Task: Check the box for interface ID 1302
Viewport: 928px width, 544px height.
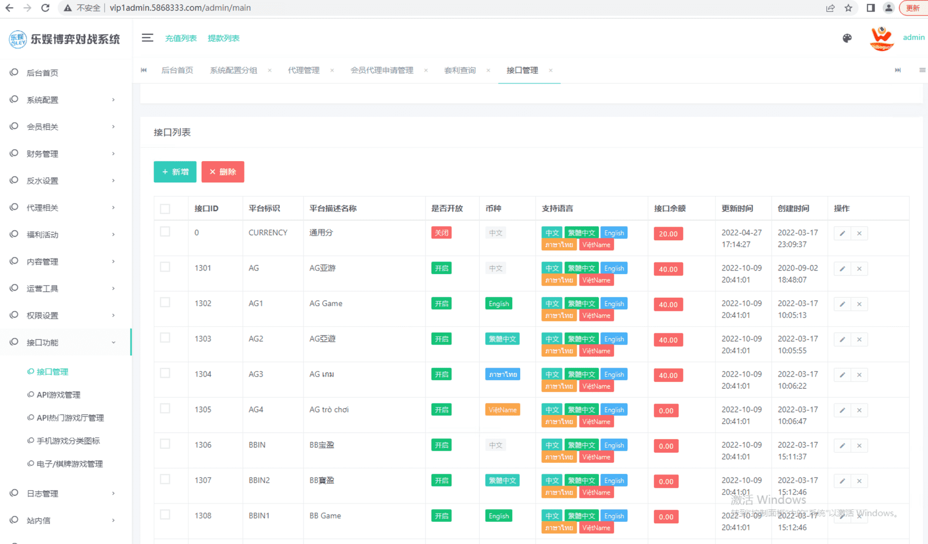Action: tap(165, 302)
